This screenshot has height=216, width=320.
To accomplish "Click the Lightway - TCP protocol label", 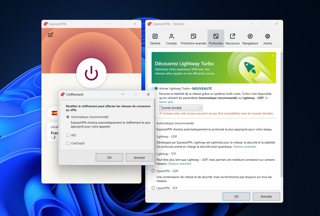I will (166, 154).
